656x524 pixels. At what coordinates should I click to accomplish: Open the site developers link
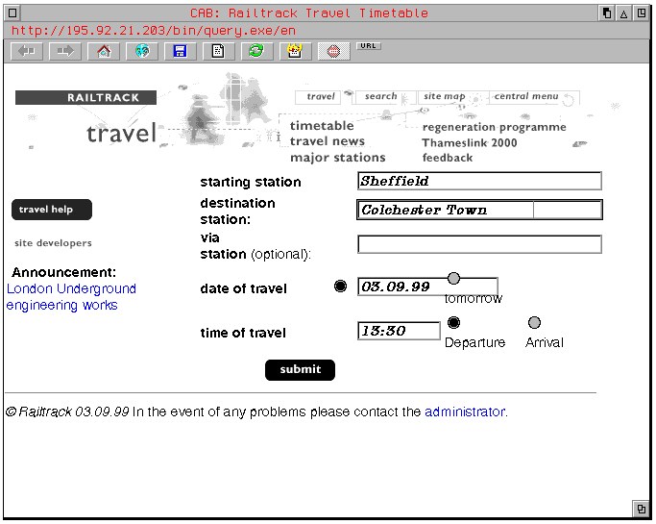[x=53, y=243]
